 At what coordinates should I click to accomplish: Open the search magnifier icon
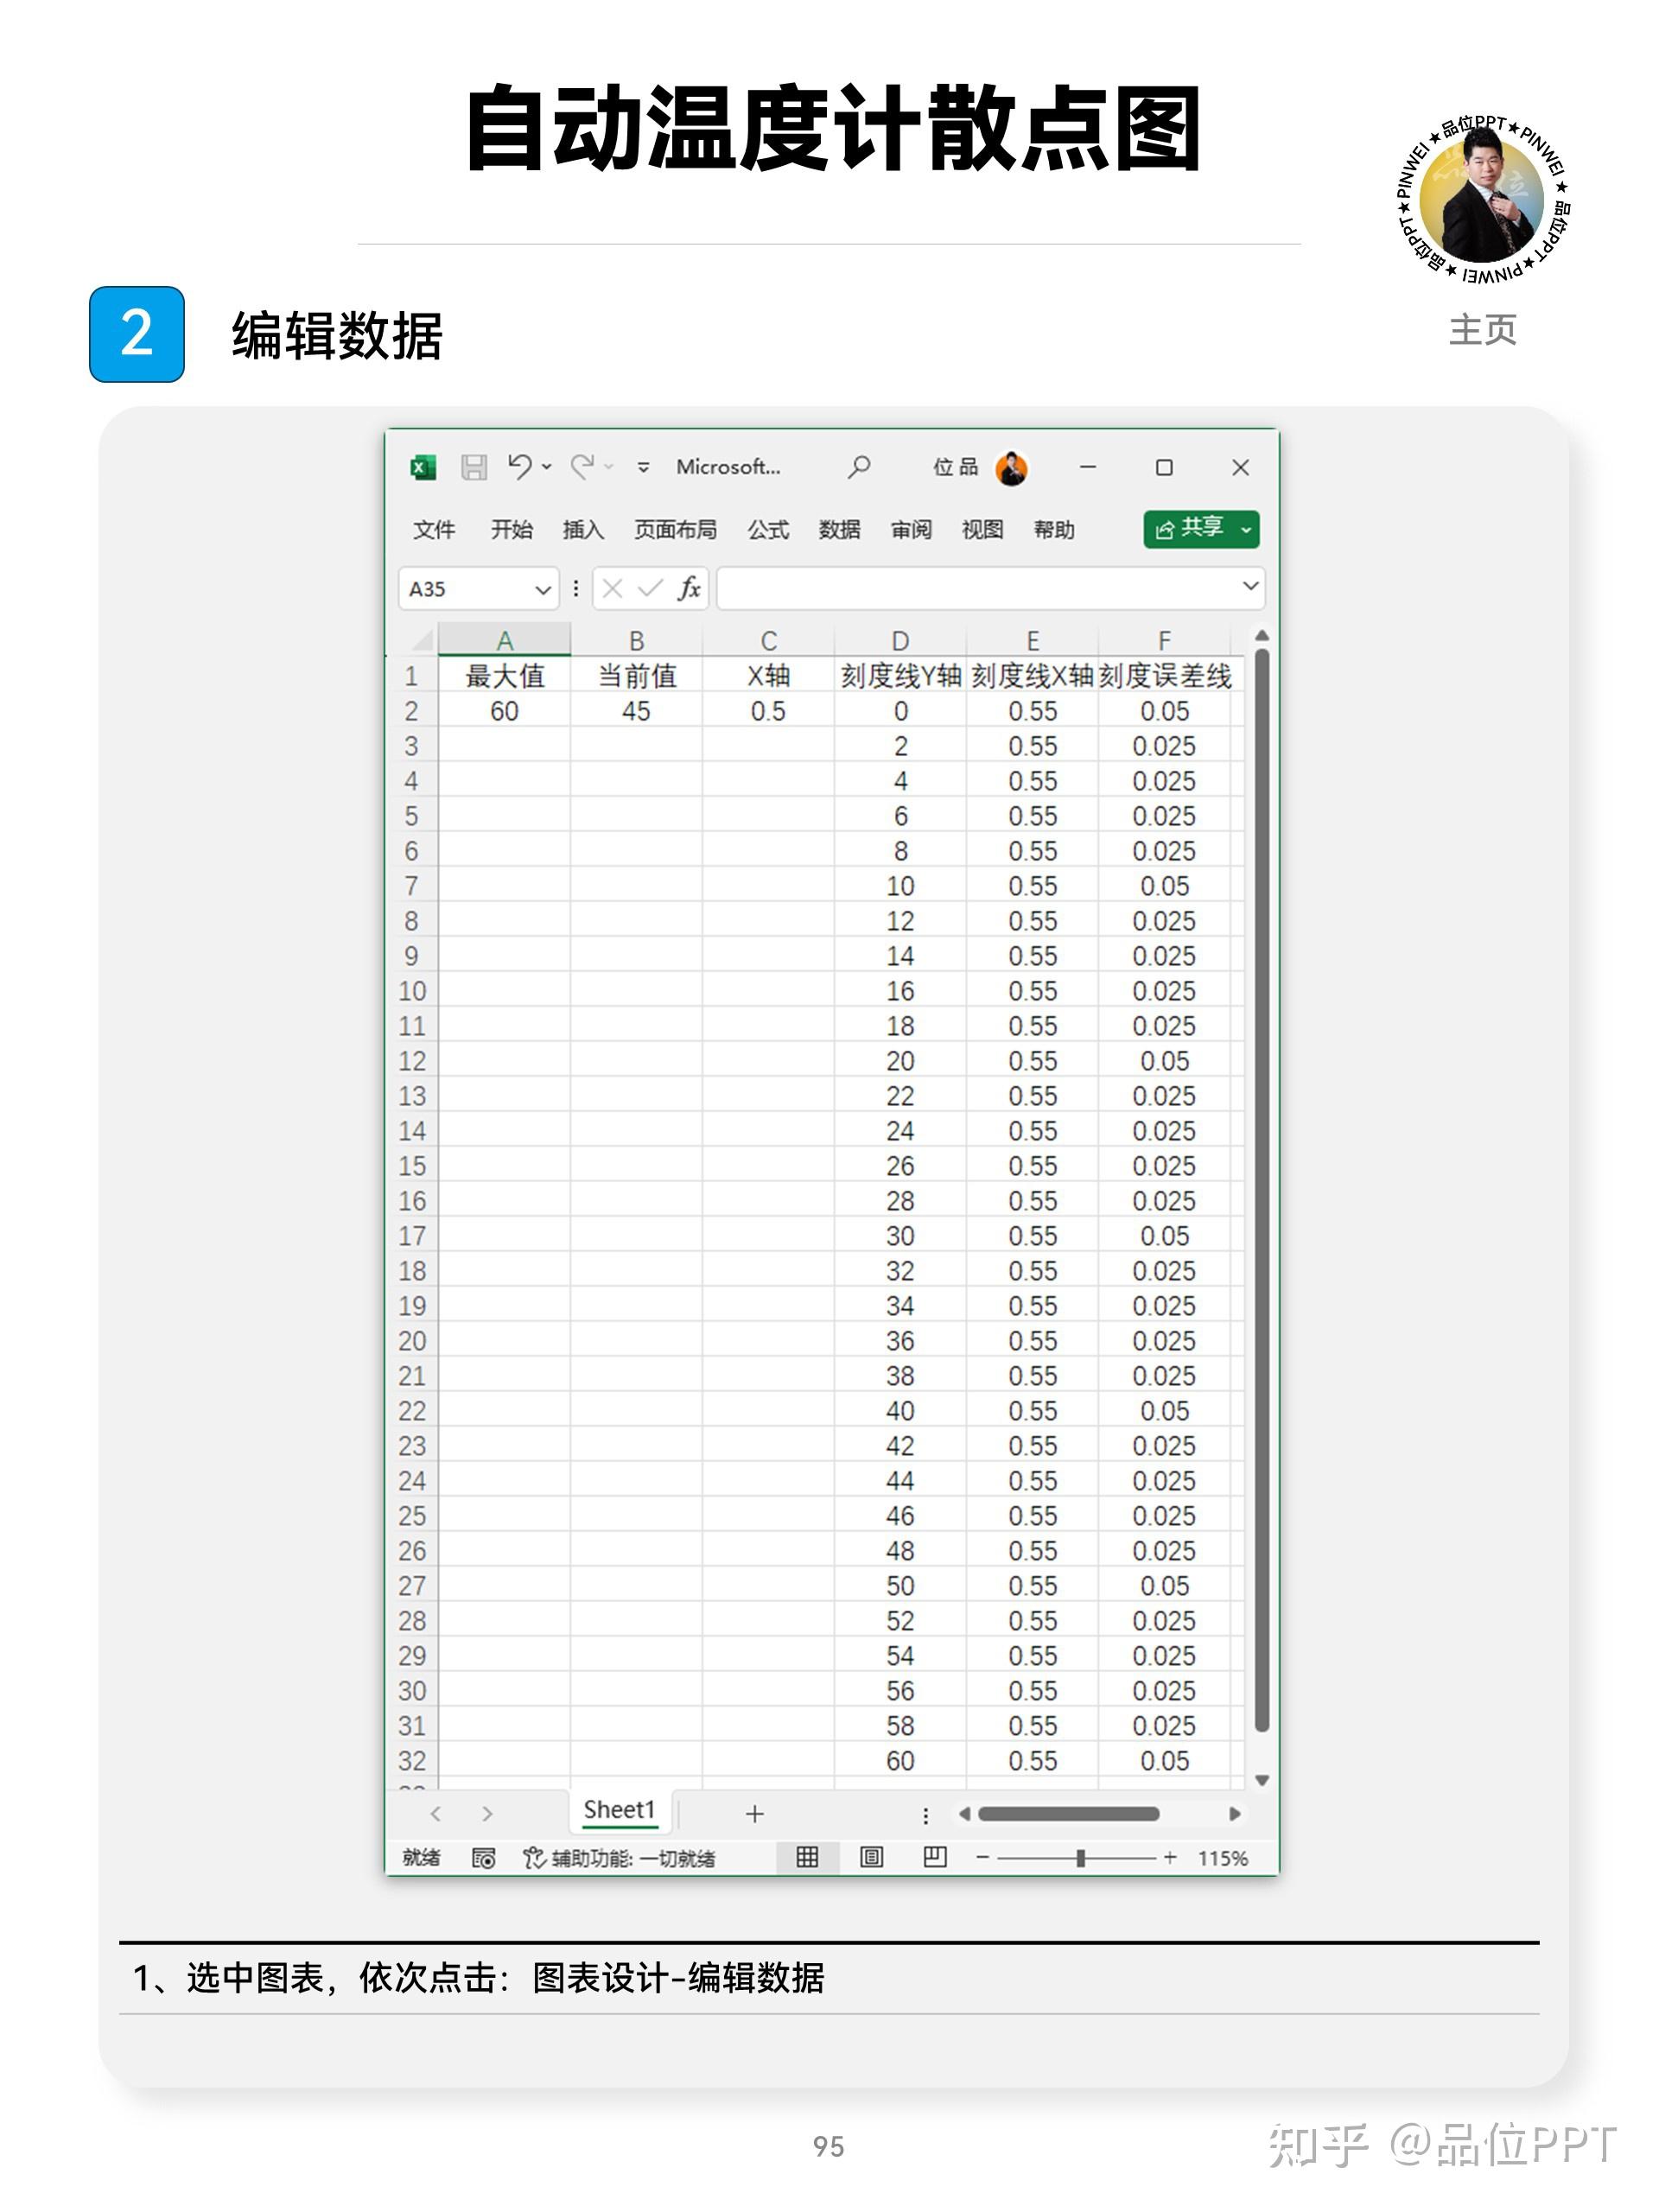858,467
